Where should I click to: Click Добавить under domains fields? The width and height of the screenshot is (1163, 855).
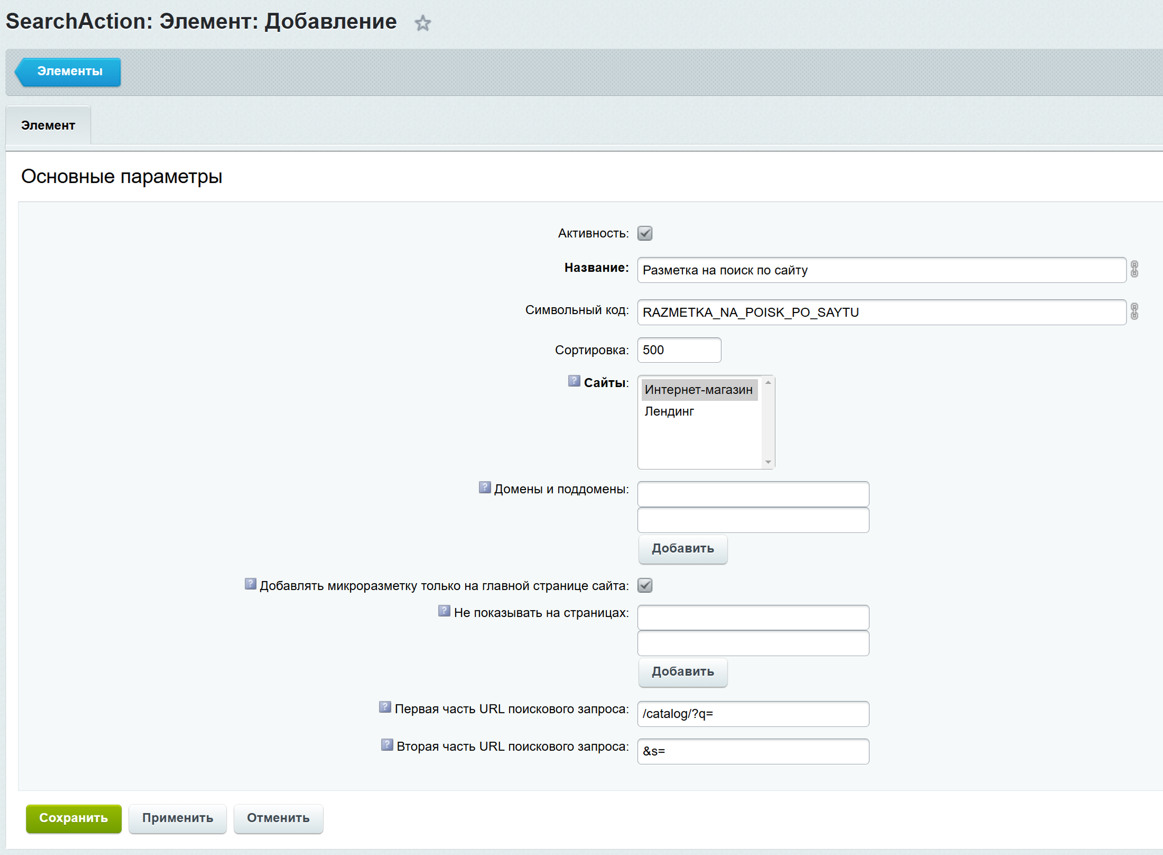682,549
